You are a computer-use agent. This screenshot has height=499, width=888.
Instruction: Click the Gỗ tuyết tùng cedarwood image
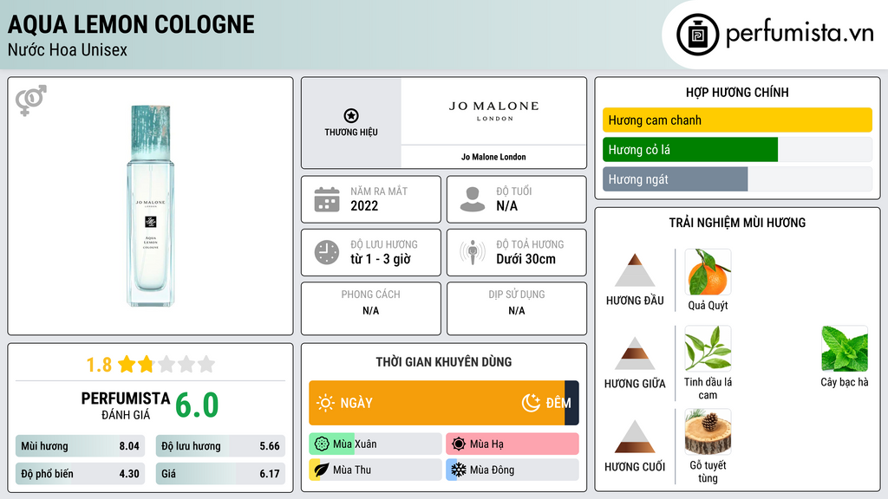click(x=708, y=432)
